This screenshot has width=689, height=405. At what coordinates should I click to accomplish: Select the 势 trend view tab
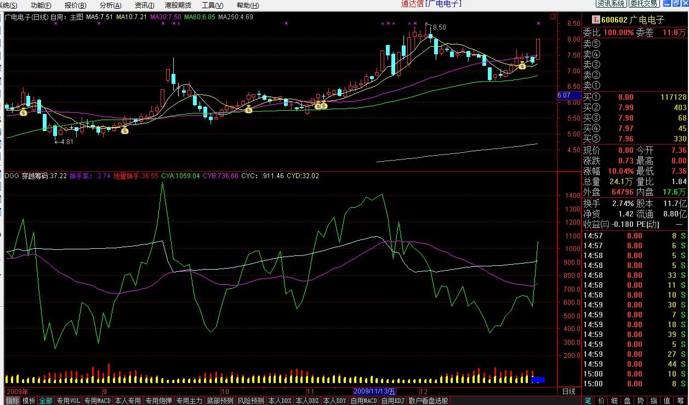tap(641, 401)
